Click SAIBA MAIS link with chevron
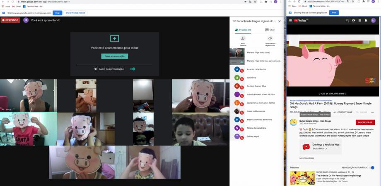The image size is (381, 186). click(x=320, y=148)
